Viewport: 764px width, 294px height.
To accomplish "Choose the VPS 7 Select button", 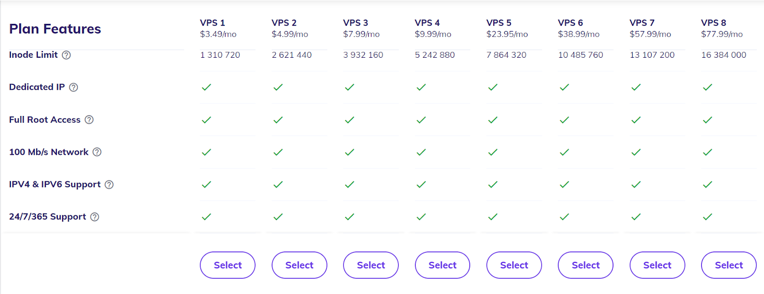I will click(658, 265).
